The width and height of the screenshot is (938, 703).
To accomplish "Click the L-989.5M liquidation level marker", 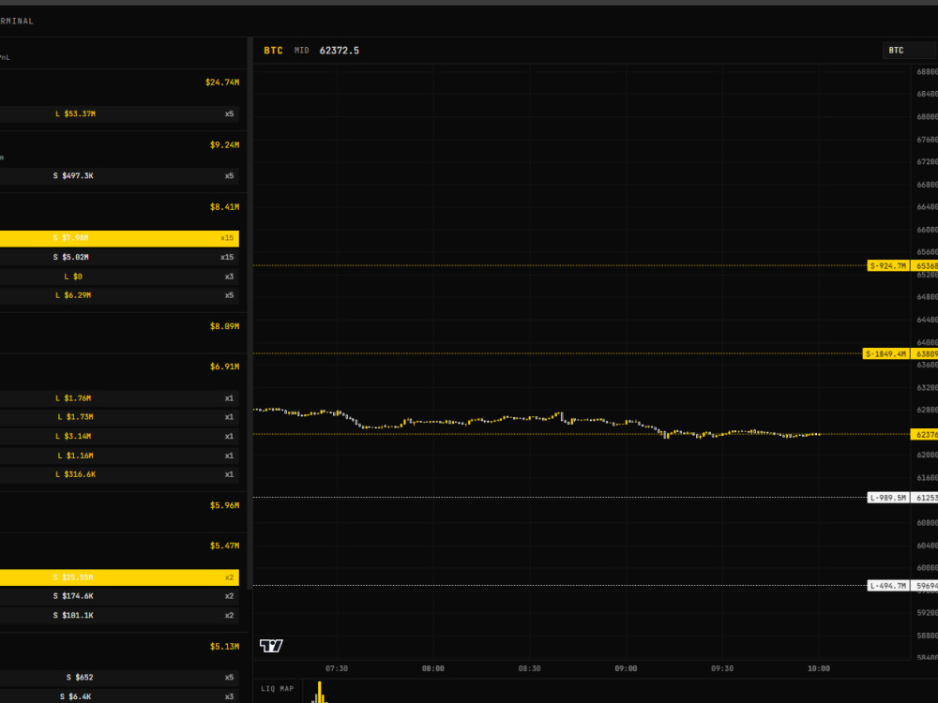I will [x=888, y=498].
